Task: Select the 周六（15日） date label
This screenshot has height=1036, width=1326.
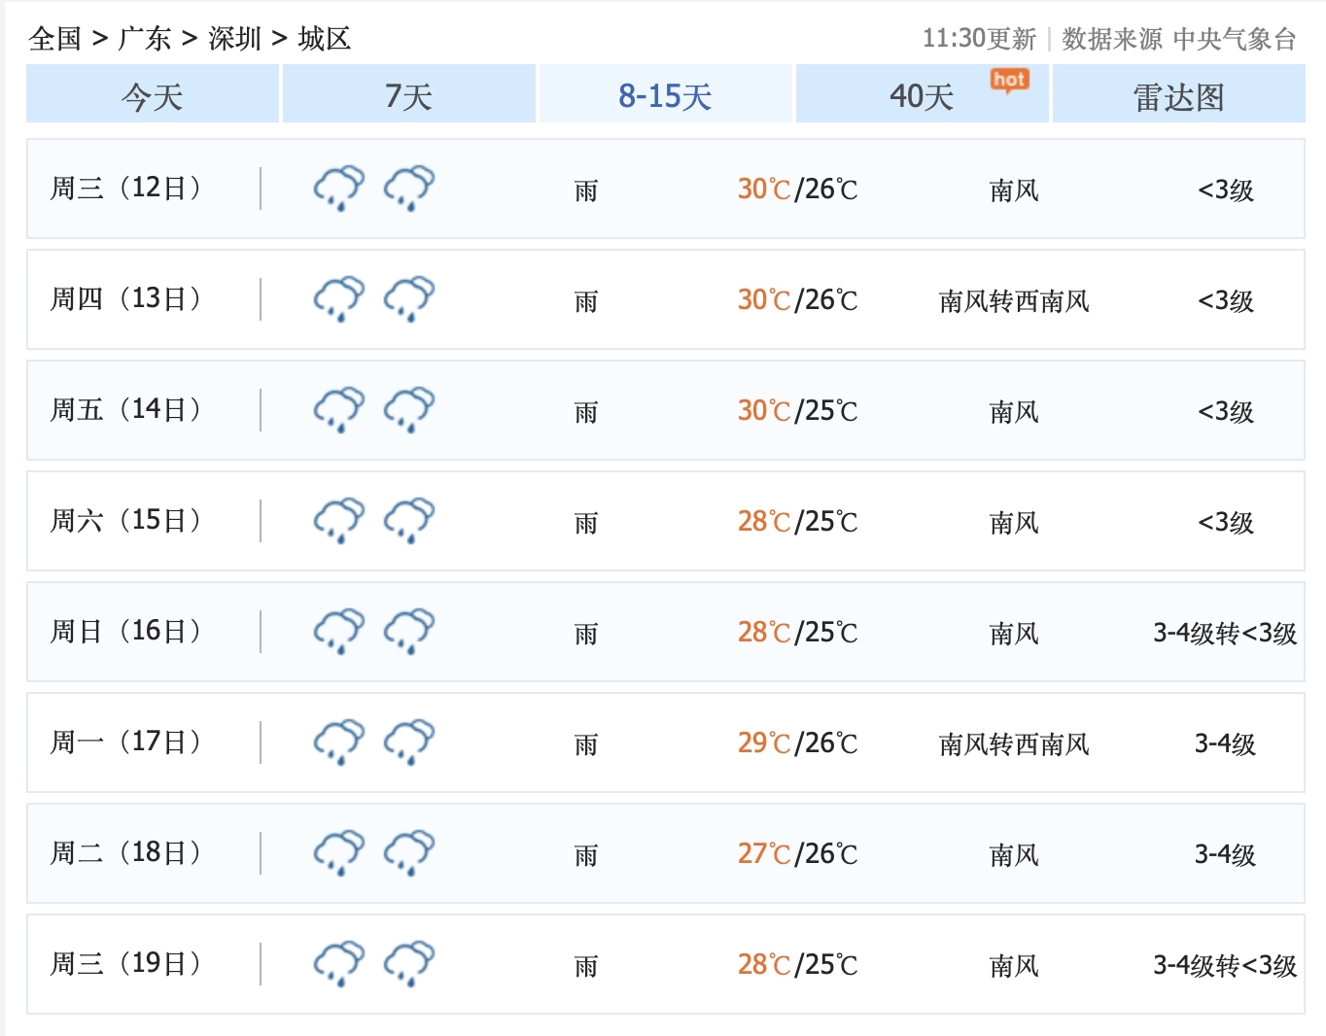Action: [x=126, y=520]
